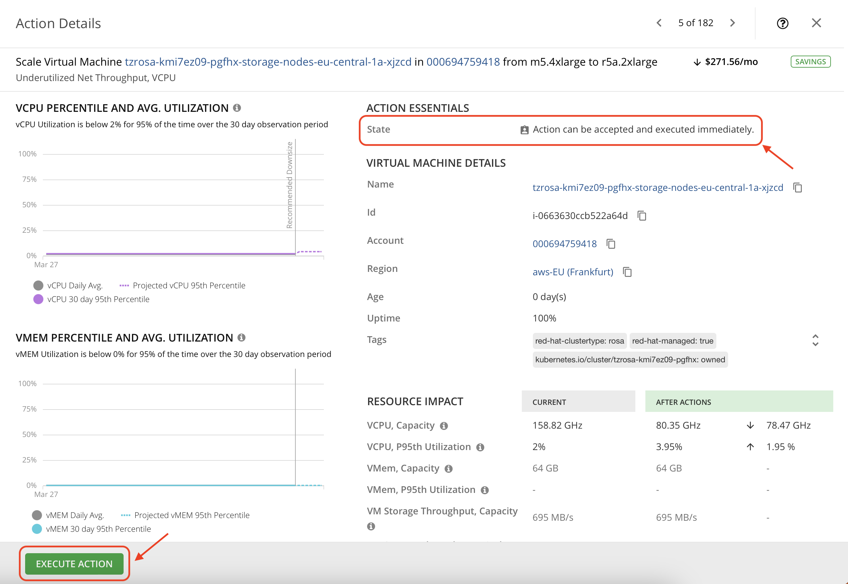Show info for VM Storage Throughput, Capacity
The image size is (848, 584).
click(x=371, y=526)
